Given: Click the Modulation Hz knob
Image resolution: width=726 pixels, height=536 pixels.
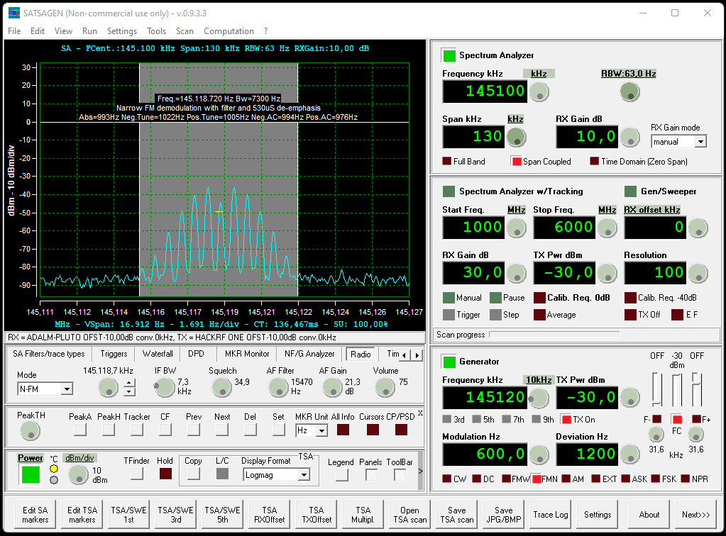Looking at the screenshot, I should pos(539,454).
